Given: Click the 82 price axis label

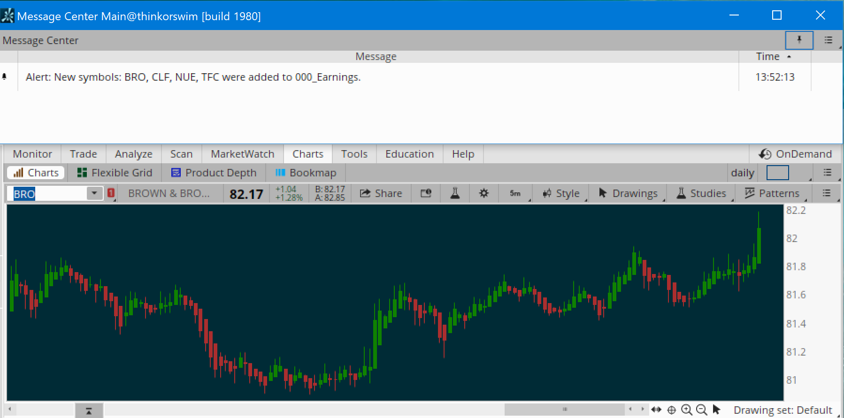Looking at the screenshot, I should tap(792, 238).
